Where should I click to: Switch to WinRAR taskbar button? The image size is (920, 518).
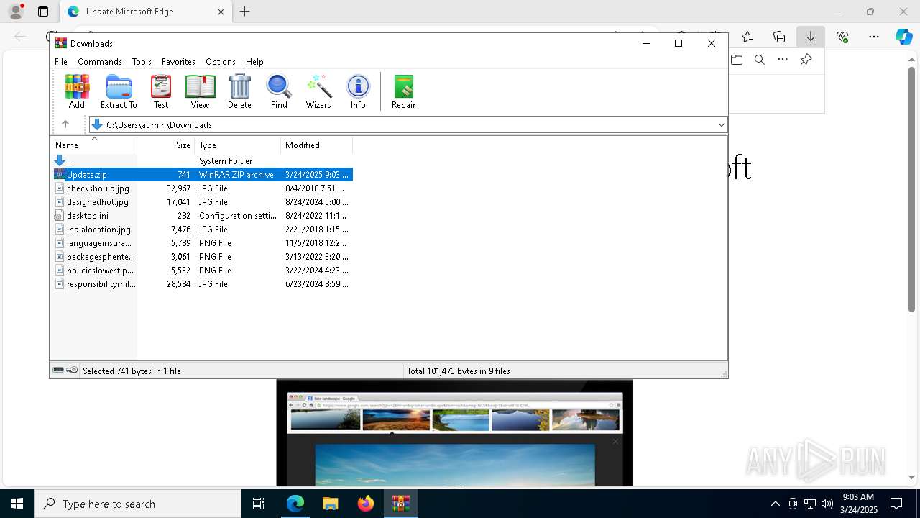(x=400, y=504)
